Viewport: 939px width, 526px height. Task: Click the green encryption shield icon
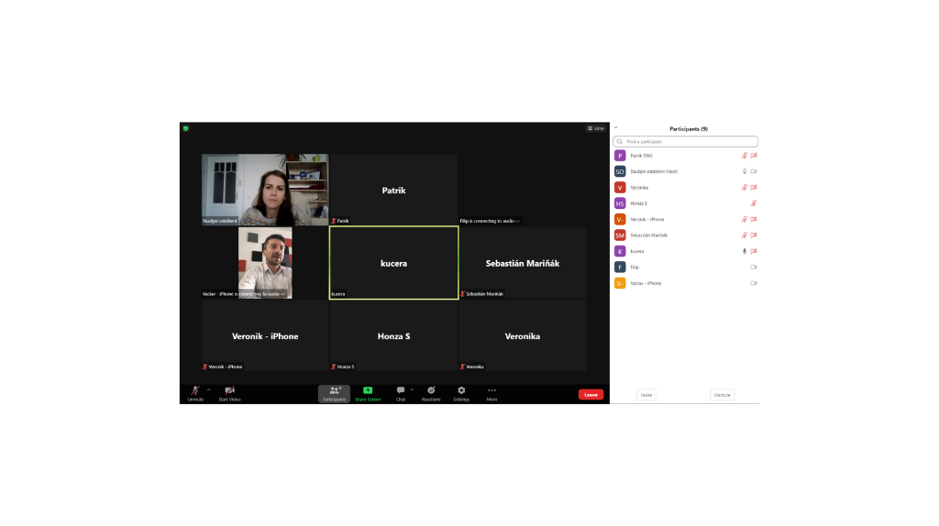[x=185, y=128]
